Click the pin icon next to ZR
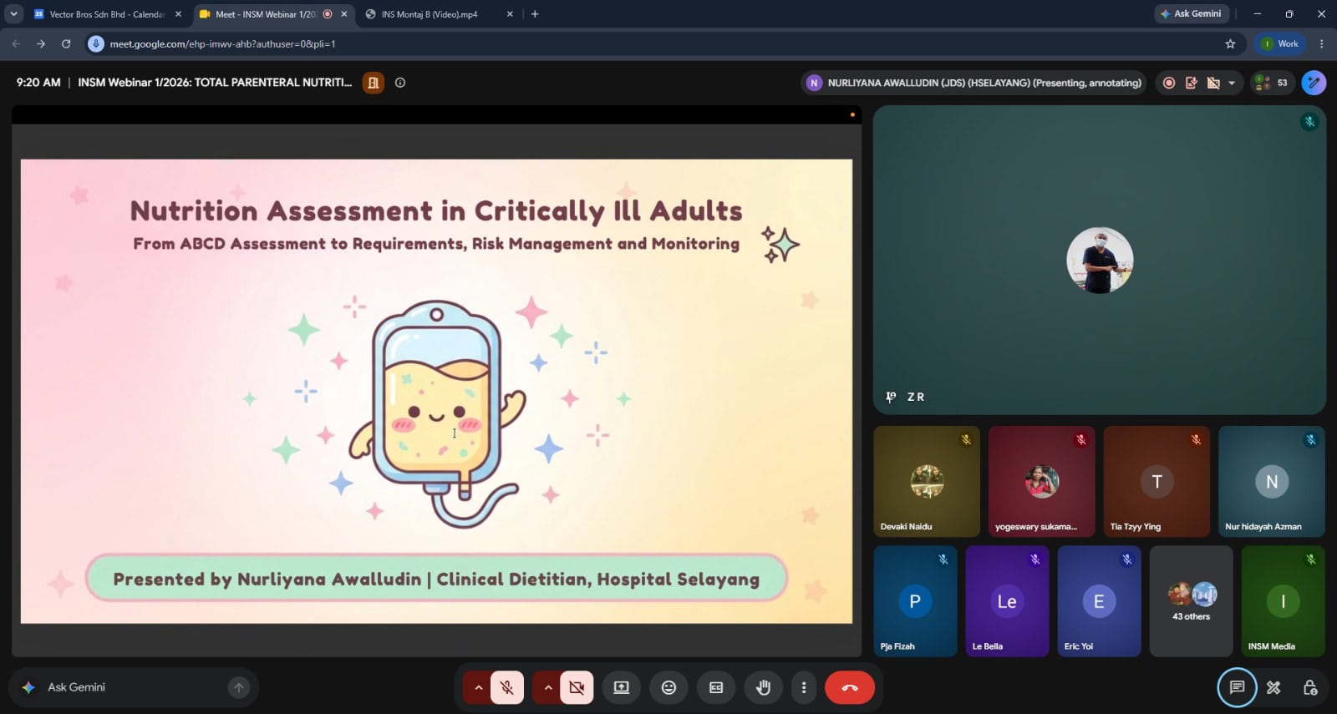 coord(891,398)
